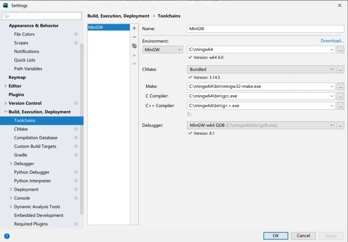Open Path Variables settings
Viewport: 348px width, 242px height.
pyautogui.click(x=28, y=69)
